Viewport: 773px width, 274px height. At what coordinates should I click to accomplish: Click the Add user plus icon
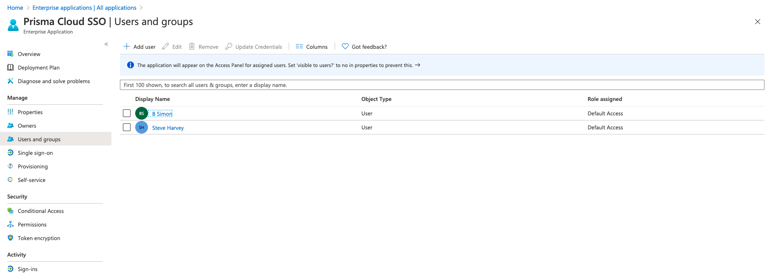click(x=127, y=47)
